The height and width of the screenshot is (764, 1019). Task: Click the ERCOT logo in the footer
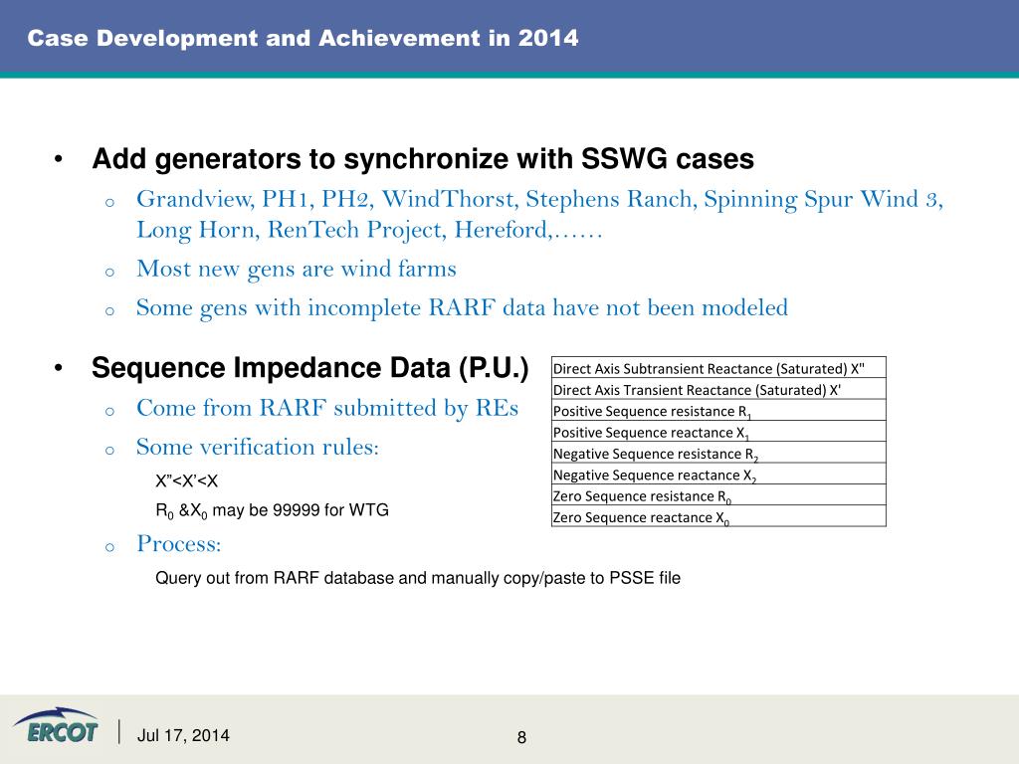56,725
